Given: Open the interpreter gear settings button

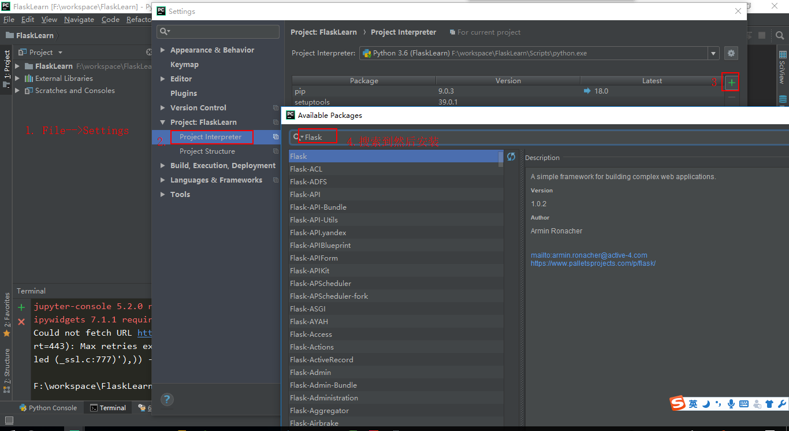Looking at the screenshot, I should [x=731, y=53].
